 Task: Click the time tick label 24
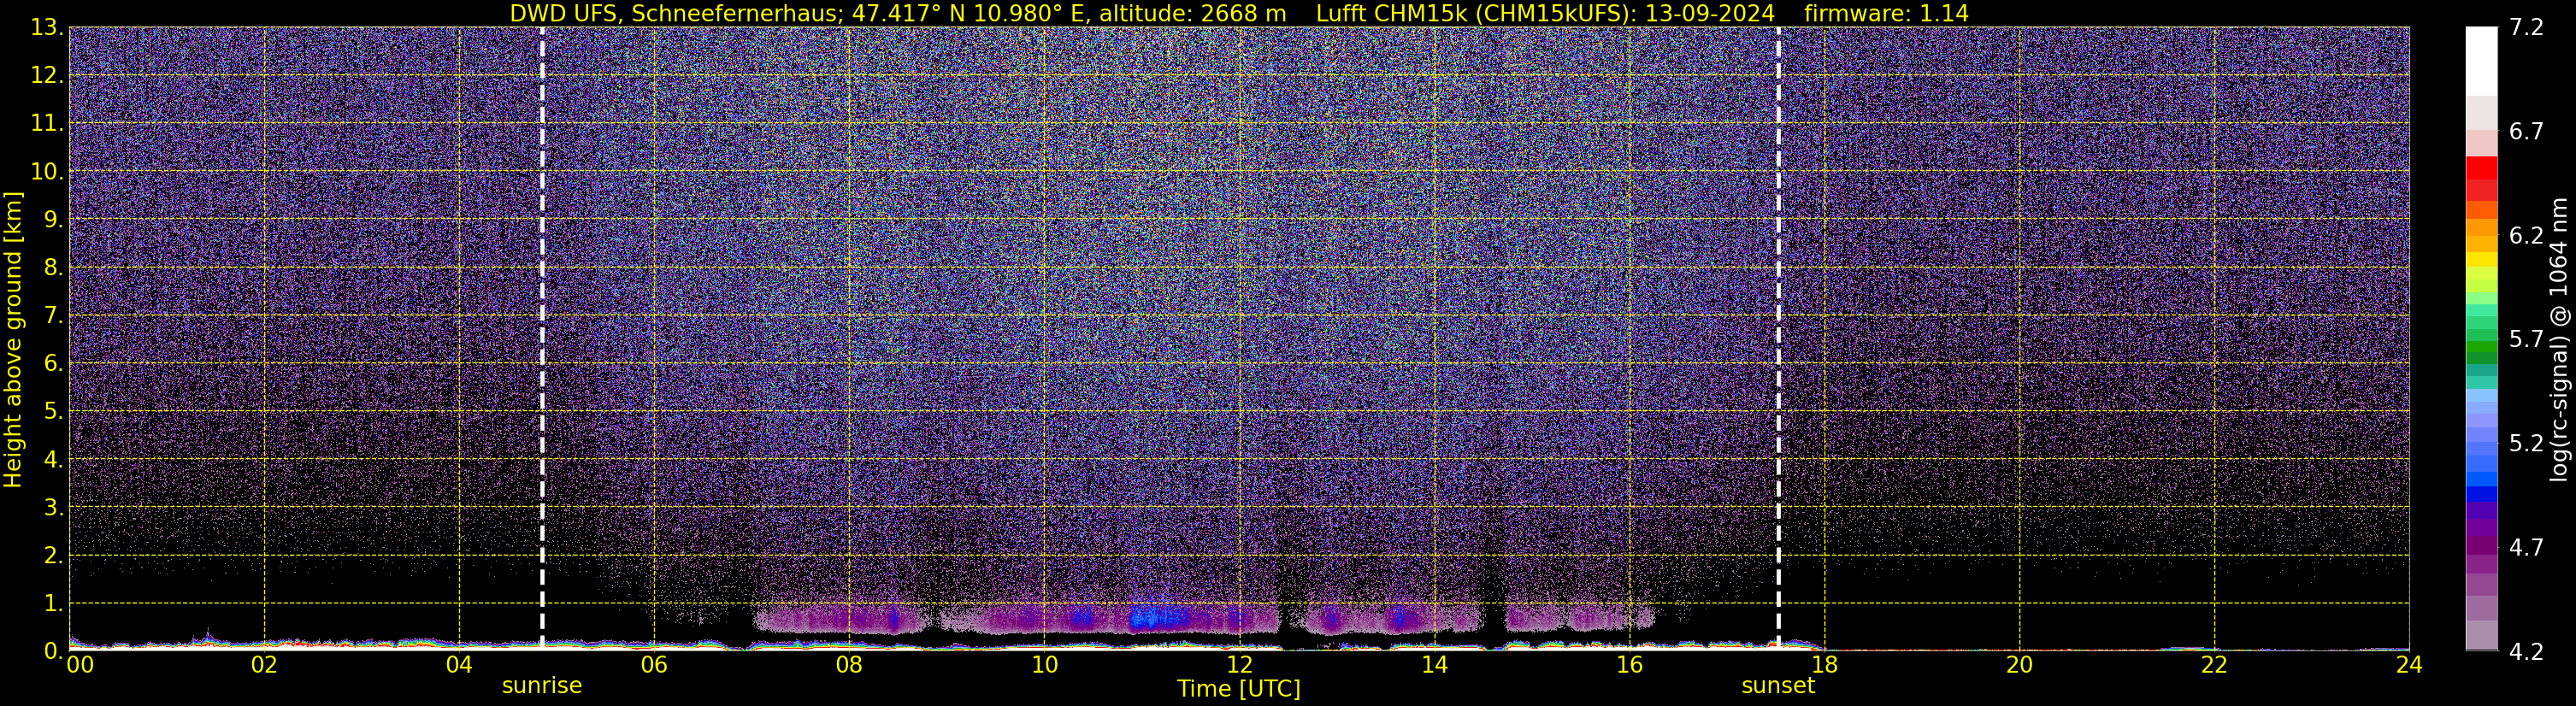click(2409, 665)
